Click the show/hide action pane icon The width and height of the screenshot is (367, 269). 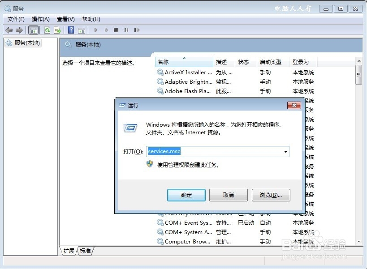pos(82,30)
